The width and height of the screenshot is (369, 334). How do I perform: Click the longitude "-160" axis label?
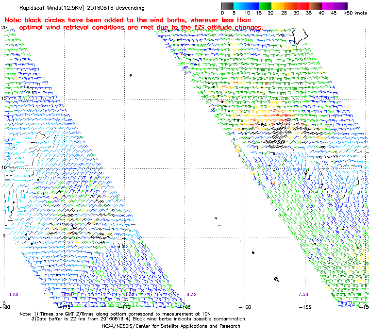(245, 307)
